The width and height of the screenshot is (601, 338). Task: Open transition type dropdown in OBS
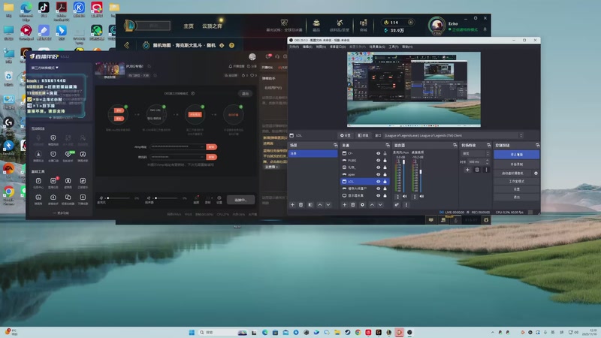[475, 153]
